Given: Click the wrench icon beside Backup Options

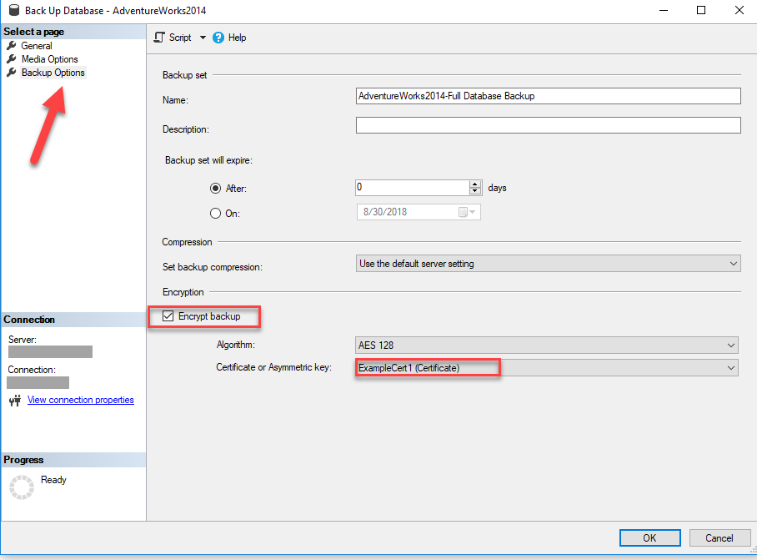Looking at the screenshot, I should pos(12,73).
